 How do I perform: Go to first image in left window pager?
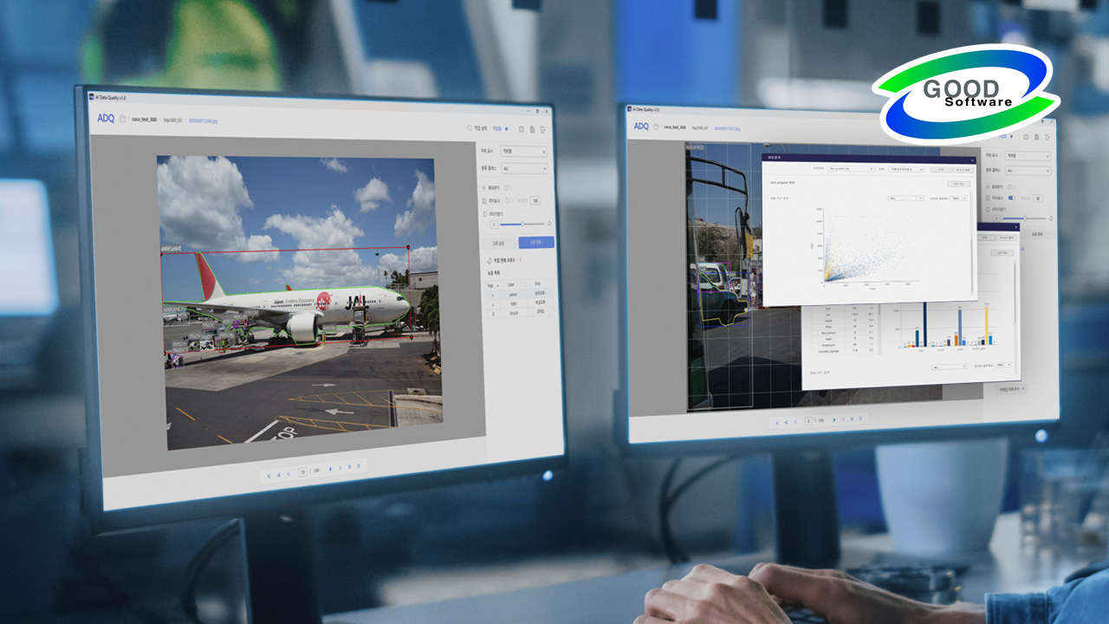coord(269,474)
